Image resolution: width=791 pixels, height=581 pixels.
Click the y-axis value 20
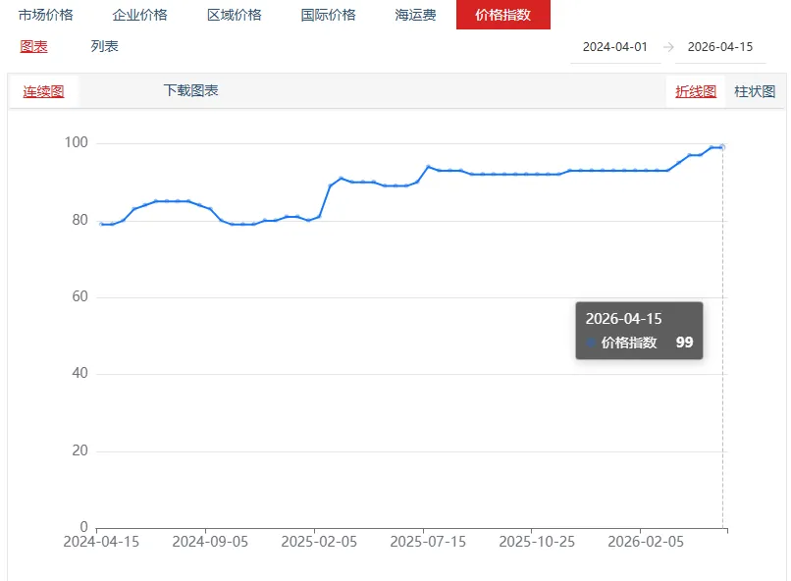click(80, 450)
